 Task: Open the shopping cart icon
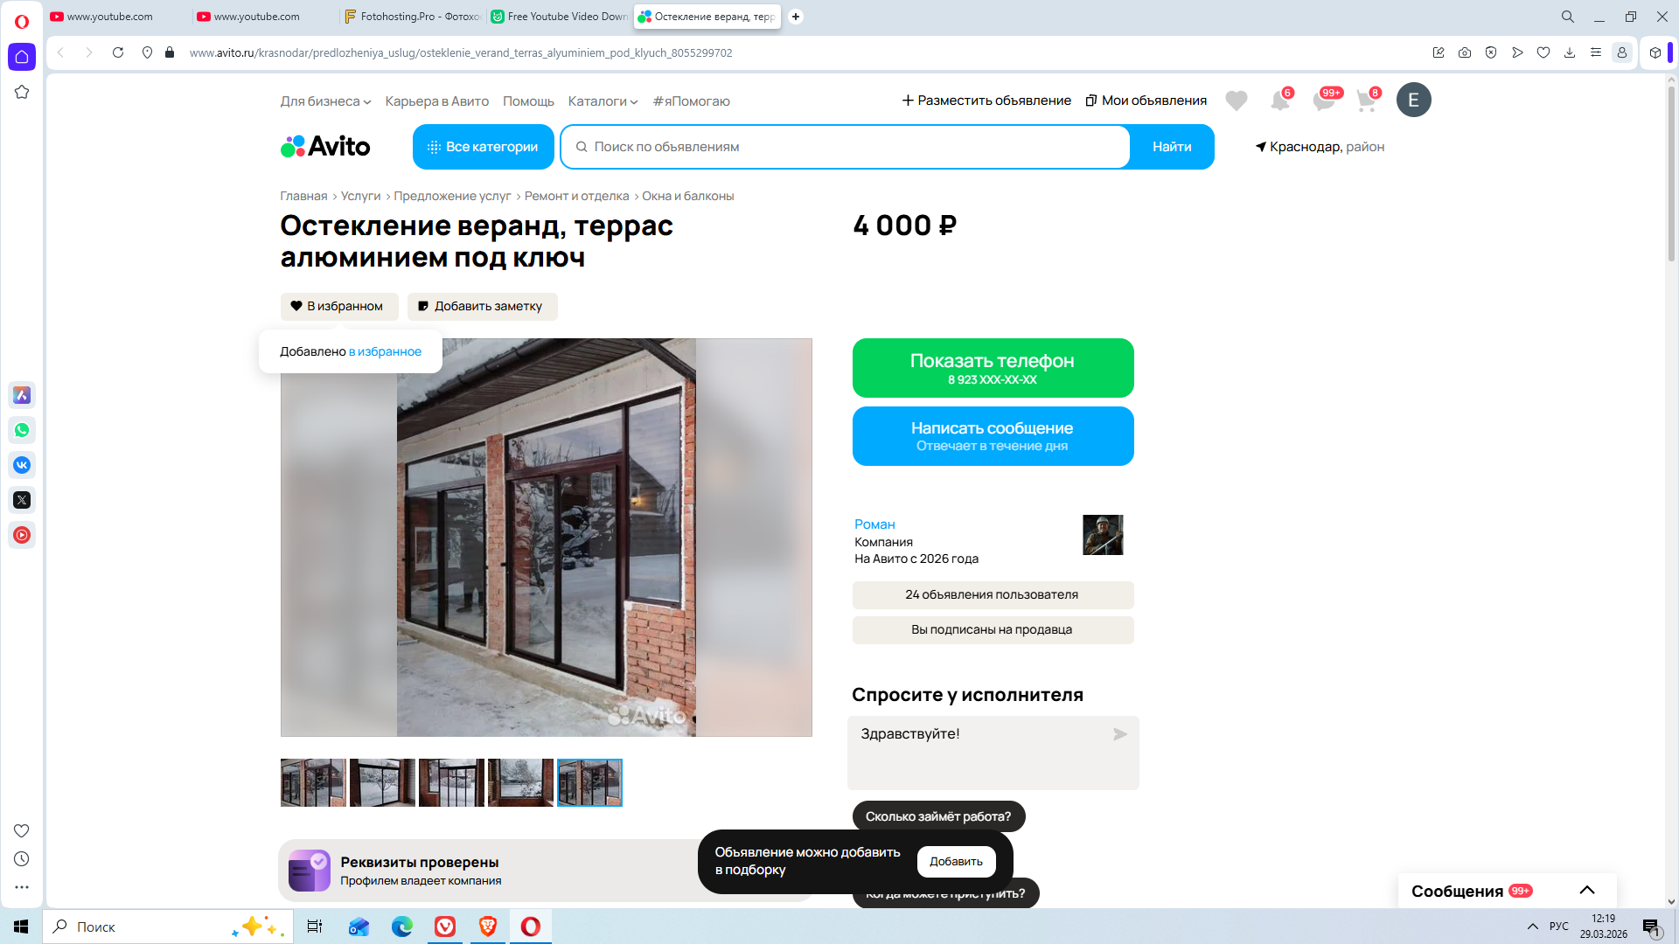click(x=1366, y=101)
